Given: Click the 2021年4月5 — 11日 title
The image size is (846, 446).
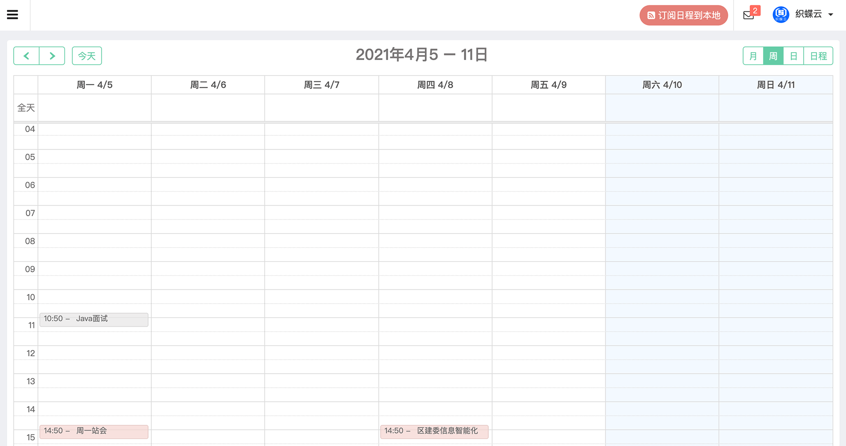Looking at the screenshot, I should click(422, 55).
